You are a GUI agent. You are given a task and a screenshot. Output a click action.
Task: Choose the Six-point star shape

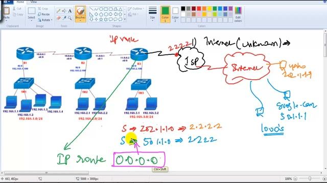coord(106,19)
